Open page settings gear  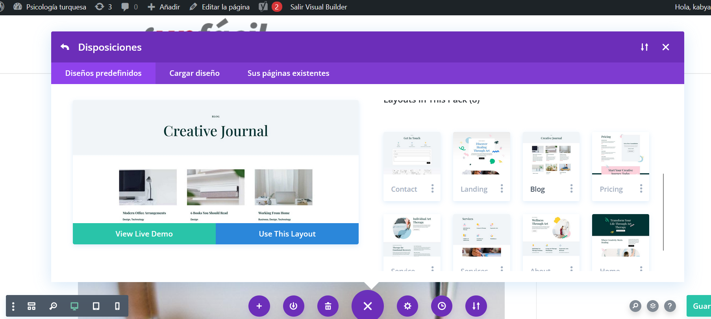[407, 306]
